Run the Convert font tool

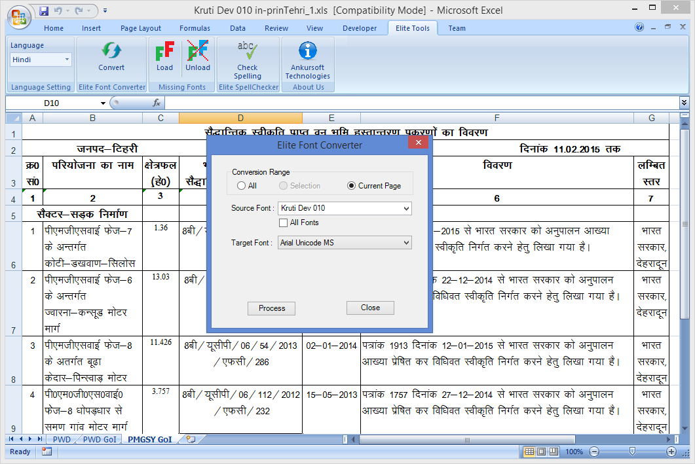[111, 56]
